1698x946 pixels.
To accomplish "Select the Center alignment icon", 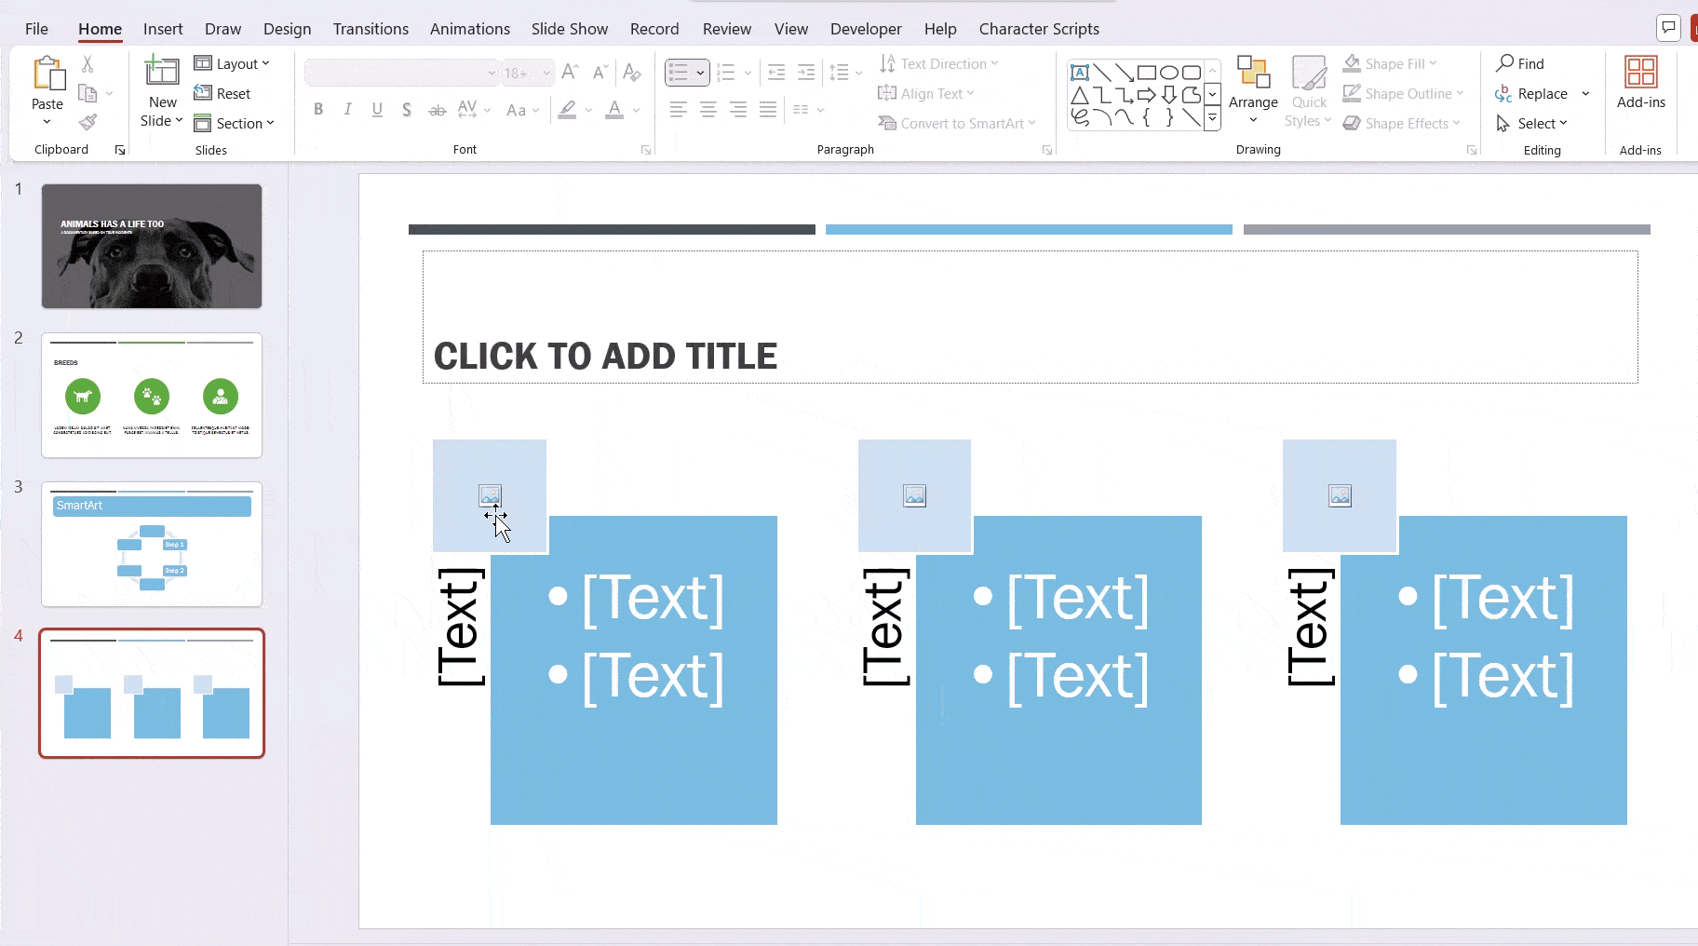I will (708, 109).
